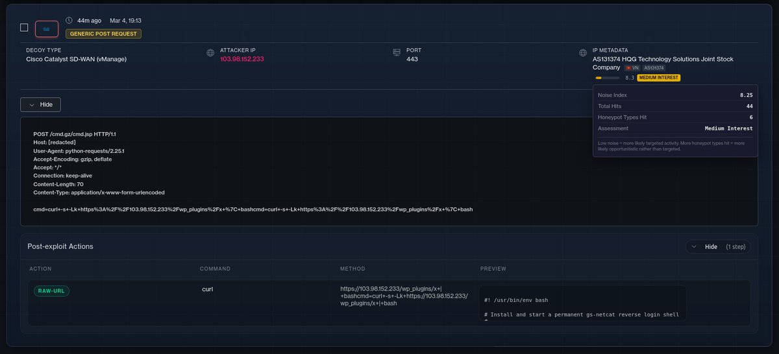779x354 pixels.
Task: Click the Assessment Medium Interest row
Action: [x=675, y=128]
